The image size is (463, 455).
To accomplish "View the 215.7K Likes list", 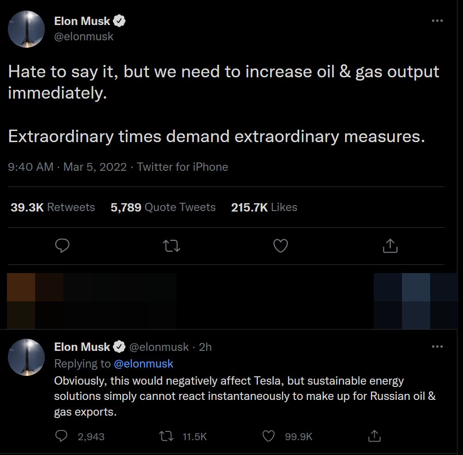I will [x=264, y=207].
